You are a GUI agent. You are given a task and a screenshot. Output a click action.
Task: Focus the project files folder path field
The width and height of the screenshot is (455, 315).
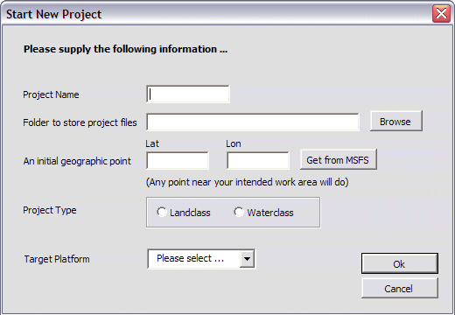[x=253, y=122]
